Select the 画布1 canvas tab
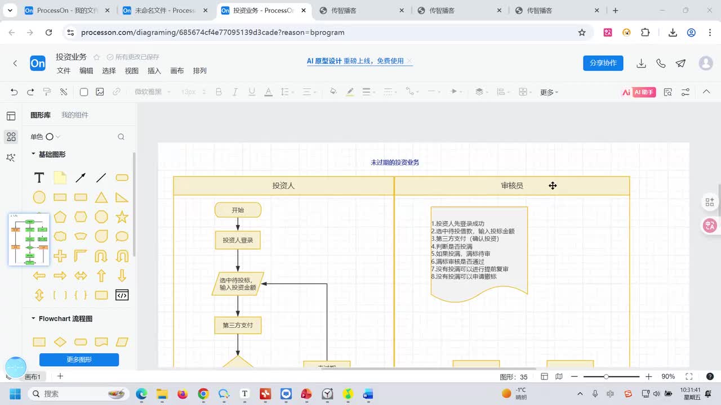Viewport: 721px width, 405px height. (x=33, y=377)
